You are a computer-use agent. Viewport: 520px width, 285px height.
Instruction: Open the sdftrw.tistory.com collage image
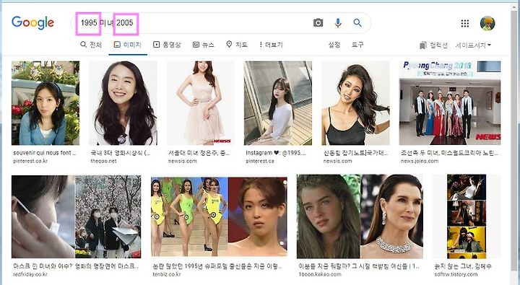tap(467, 216)
